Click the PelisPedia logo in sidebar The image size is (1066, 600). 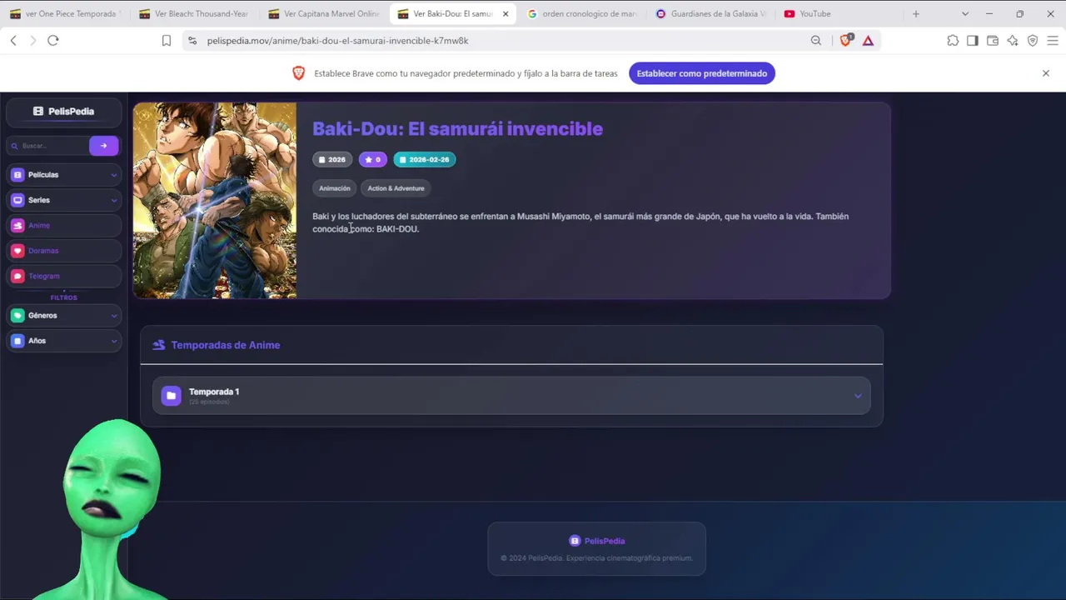click(x=63, y=111)
